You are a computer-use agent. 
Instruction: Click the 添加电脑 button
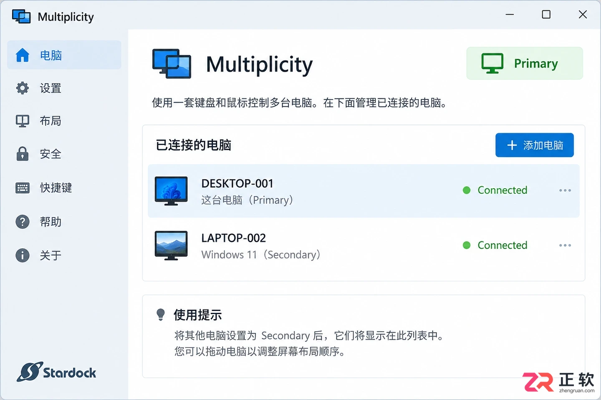[534, 145]
